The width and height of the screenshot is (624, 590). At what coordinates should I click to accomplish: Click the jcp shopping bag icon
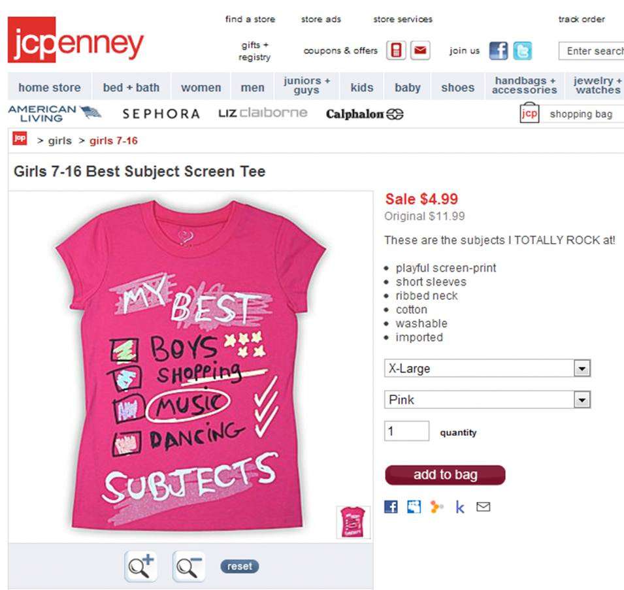coord(529,113)
